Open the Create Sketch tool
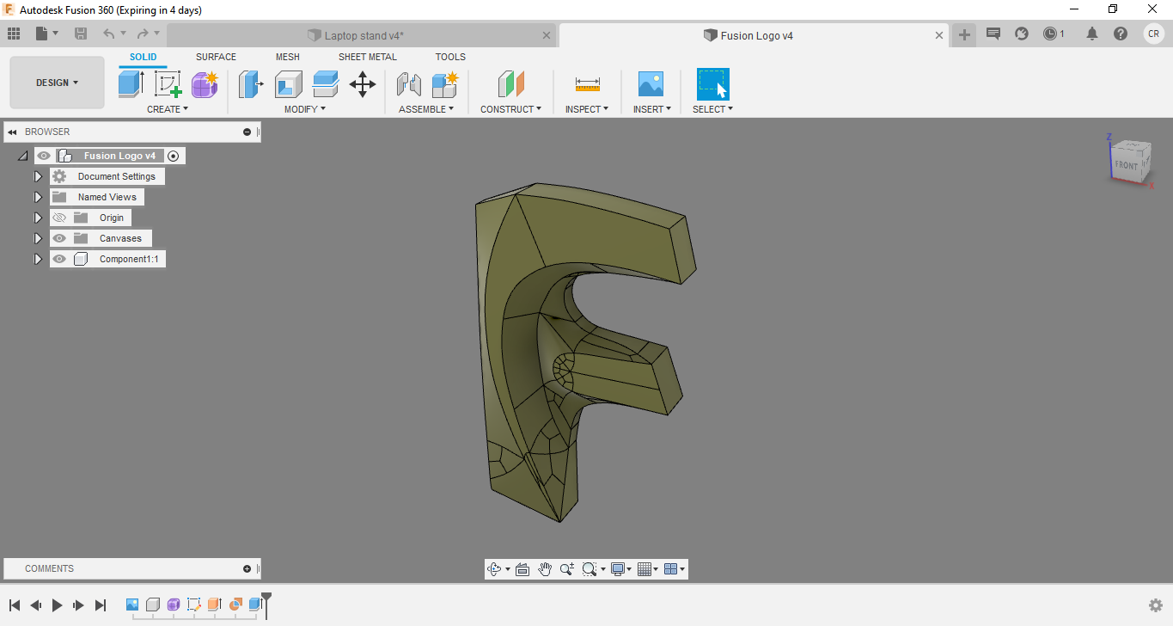1173x626 pixels. coord(168,84)
